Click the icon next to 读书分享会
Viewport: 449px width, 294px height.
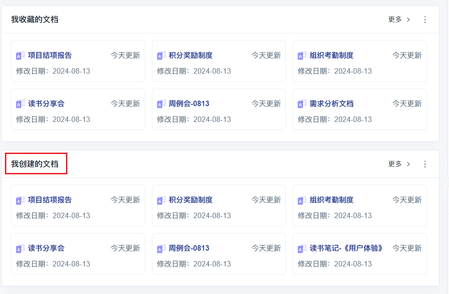20,103
